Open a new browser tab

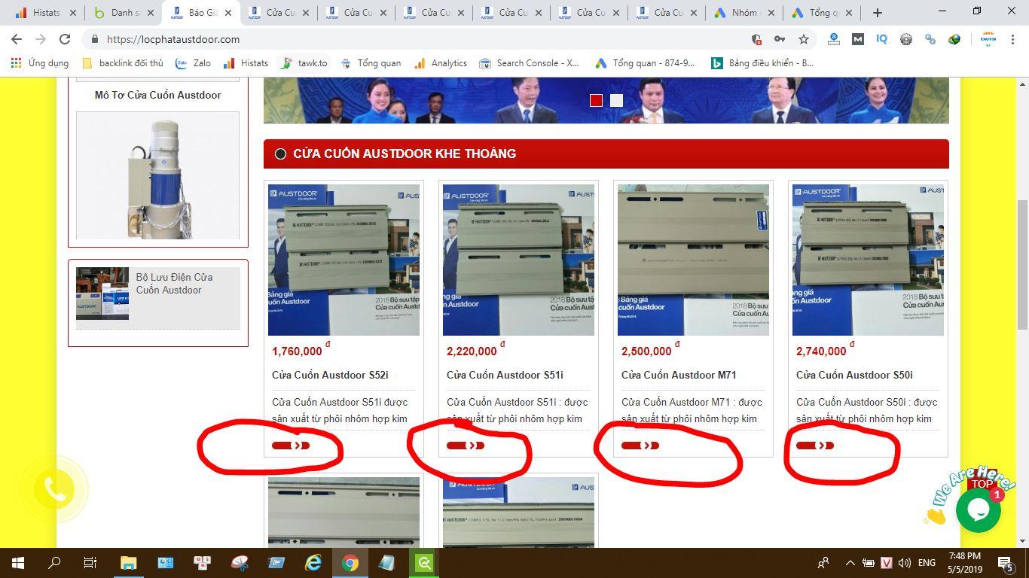coord(877,13)
